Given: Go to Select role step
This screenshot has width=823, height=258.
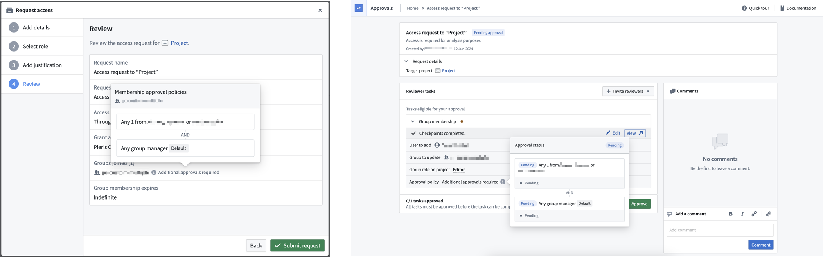Looking at the screenshot, I should [x=43, y=46].
